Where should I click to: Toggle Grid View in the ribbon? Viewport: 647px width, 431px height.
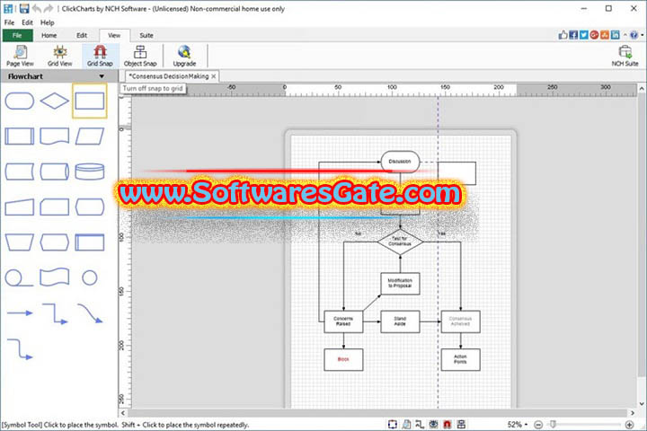[60, 56]
